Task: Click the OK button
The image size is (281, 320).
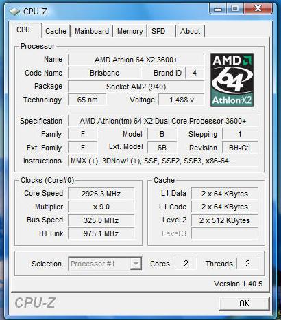Action: 244,304
